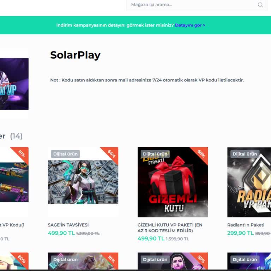
Task: Select the 499,90 TL price under SAGE'İN TAVSİYESİ
Action: point(61,233)
